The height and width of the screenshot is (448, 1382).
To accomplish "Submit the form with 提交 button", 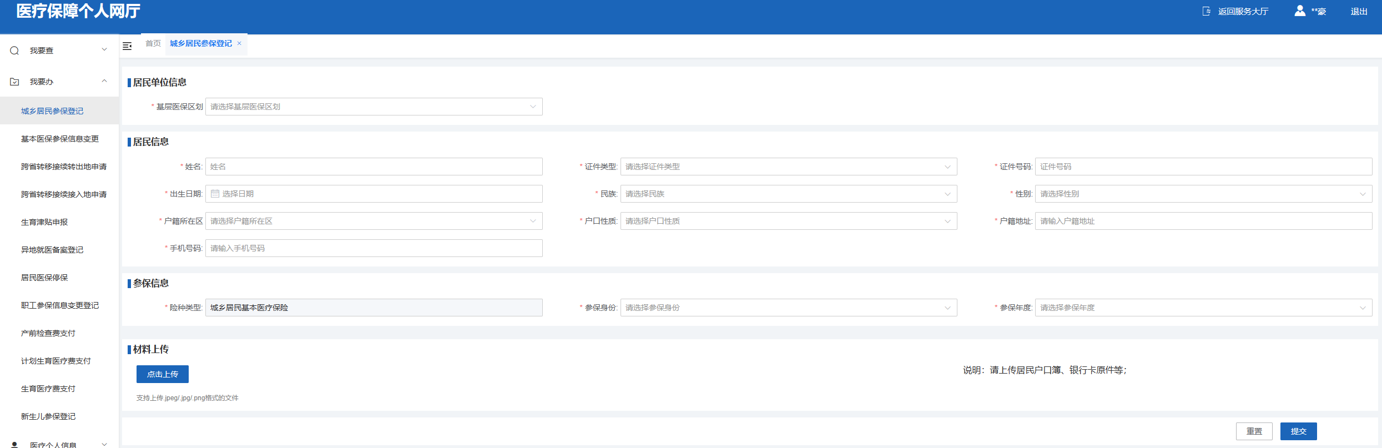I will 1298,431.
